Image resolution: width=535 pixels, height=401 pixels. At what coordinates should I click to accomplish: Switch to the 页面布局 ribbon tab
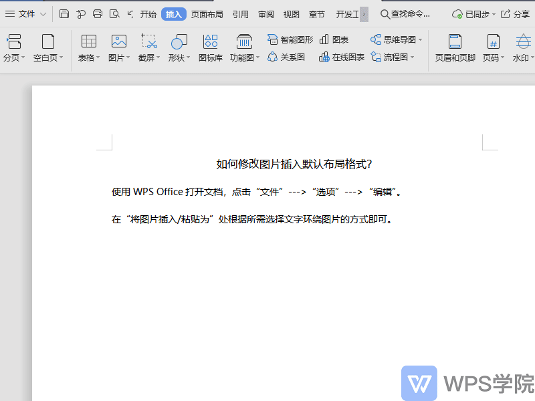(207, 13)
